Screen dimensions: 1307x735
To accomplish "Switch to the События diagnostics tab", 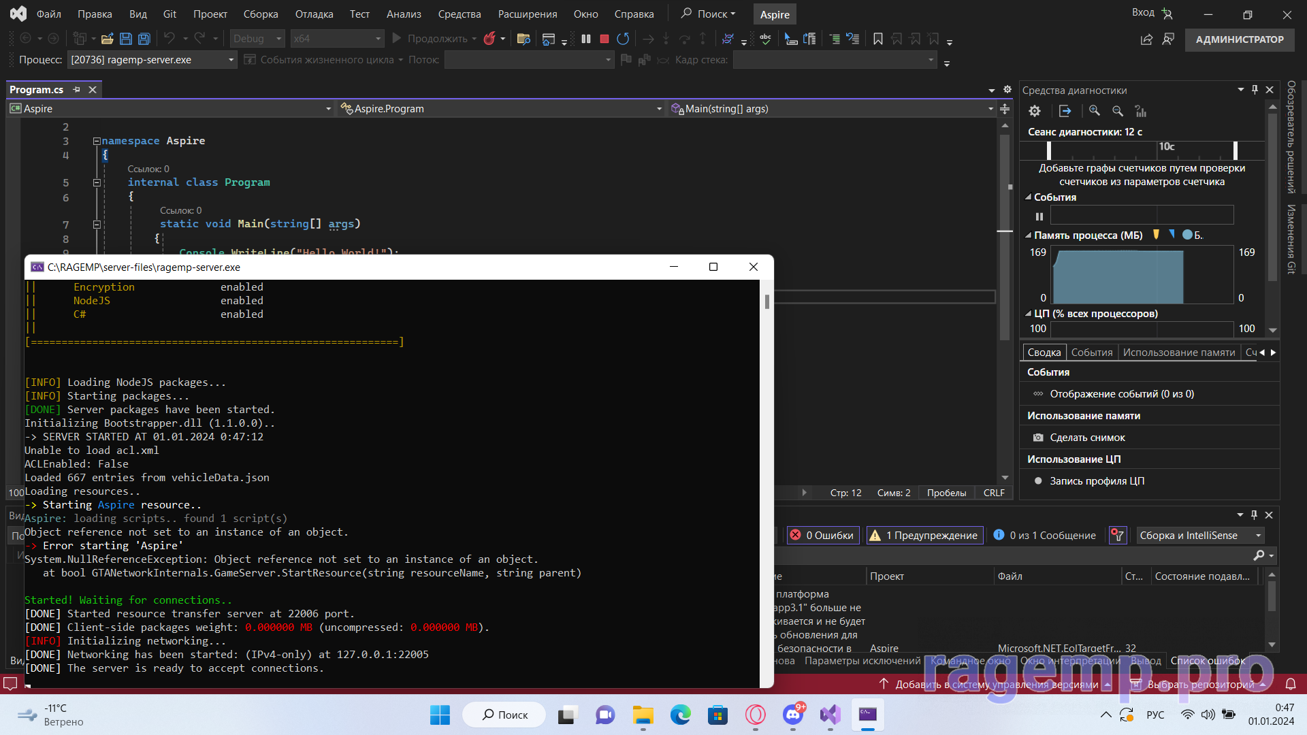I will pyautogui.click(x=1092, y=353).
